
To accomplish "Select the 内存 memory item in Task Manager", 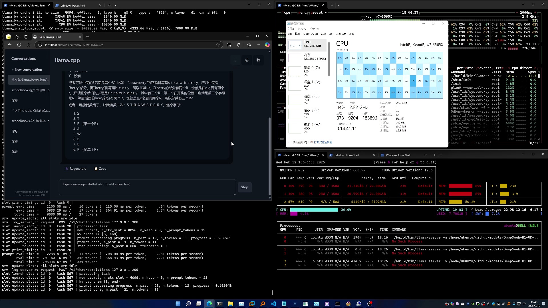I will (x=307, y=57).
